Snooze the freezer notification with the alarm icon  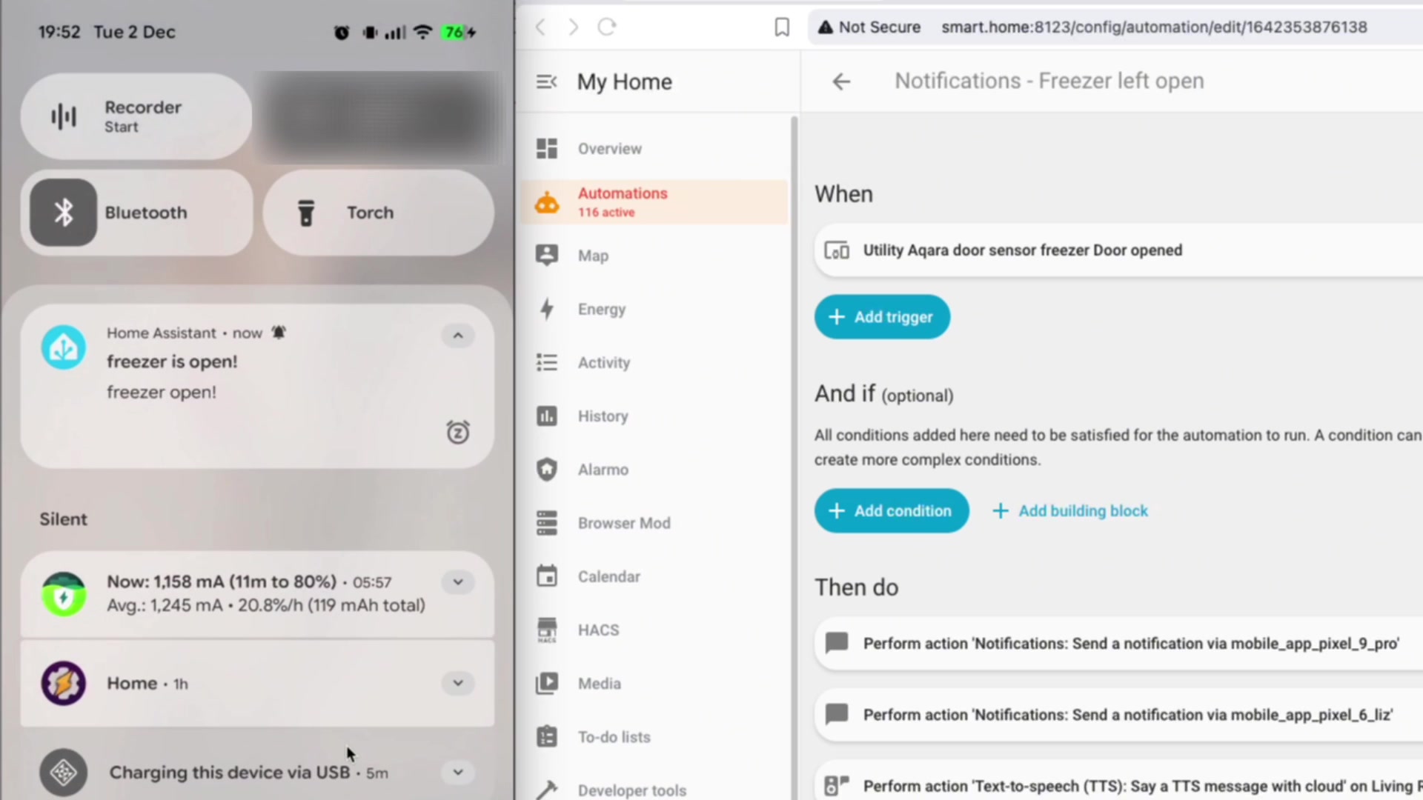click(457, 432)
